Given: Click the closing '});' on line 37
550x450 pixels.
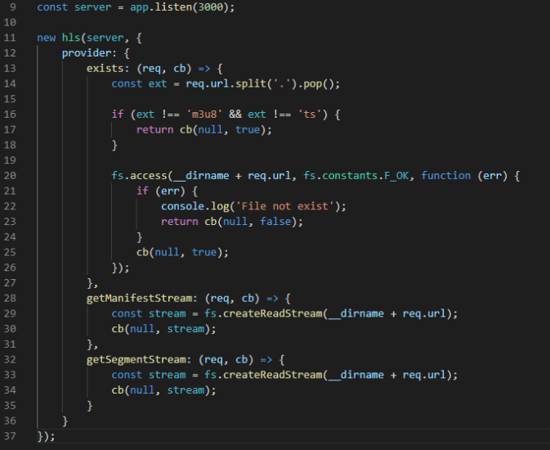Looking at the screenshot, I should click(46, 436).
